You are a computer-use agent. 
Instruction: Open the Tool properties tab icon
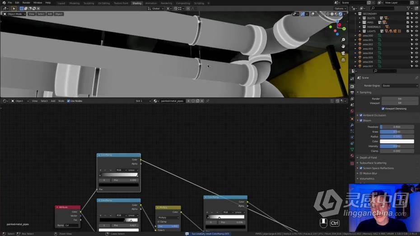point(352,79)
